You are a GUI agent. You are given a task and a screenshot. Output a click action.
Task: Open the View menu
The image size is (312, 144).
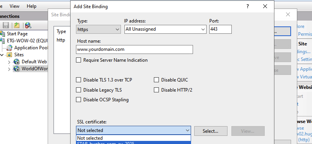pyautogui.click(x=14, y=6)
